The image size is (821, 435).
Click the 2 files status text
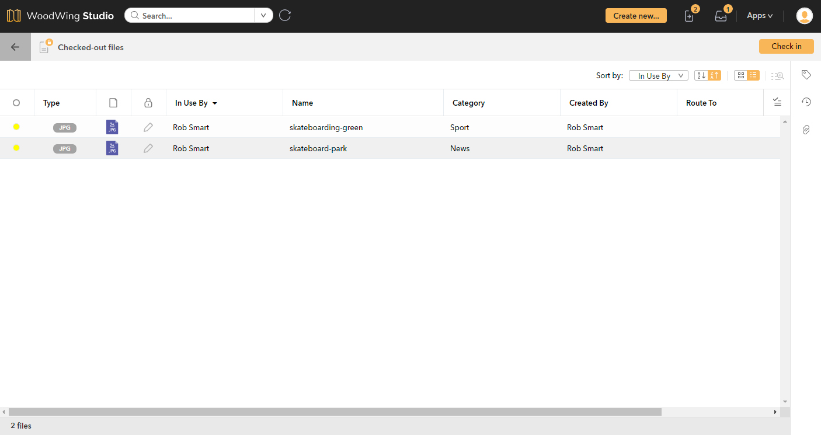(x=21, y=426)
